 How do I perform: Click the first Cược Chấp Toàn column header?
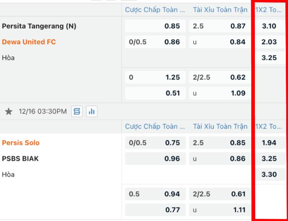(155, 10)
